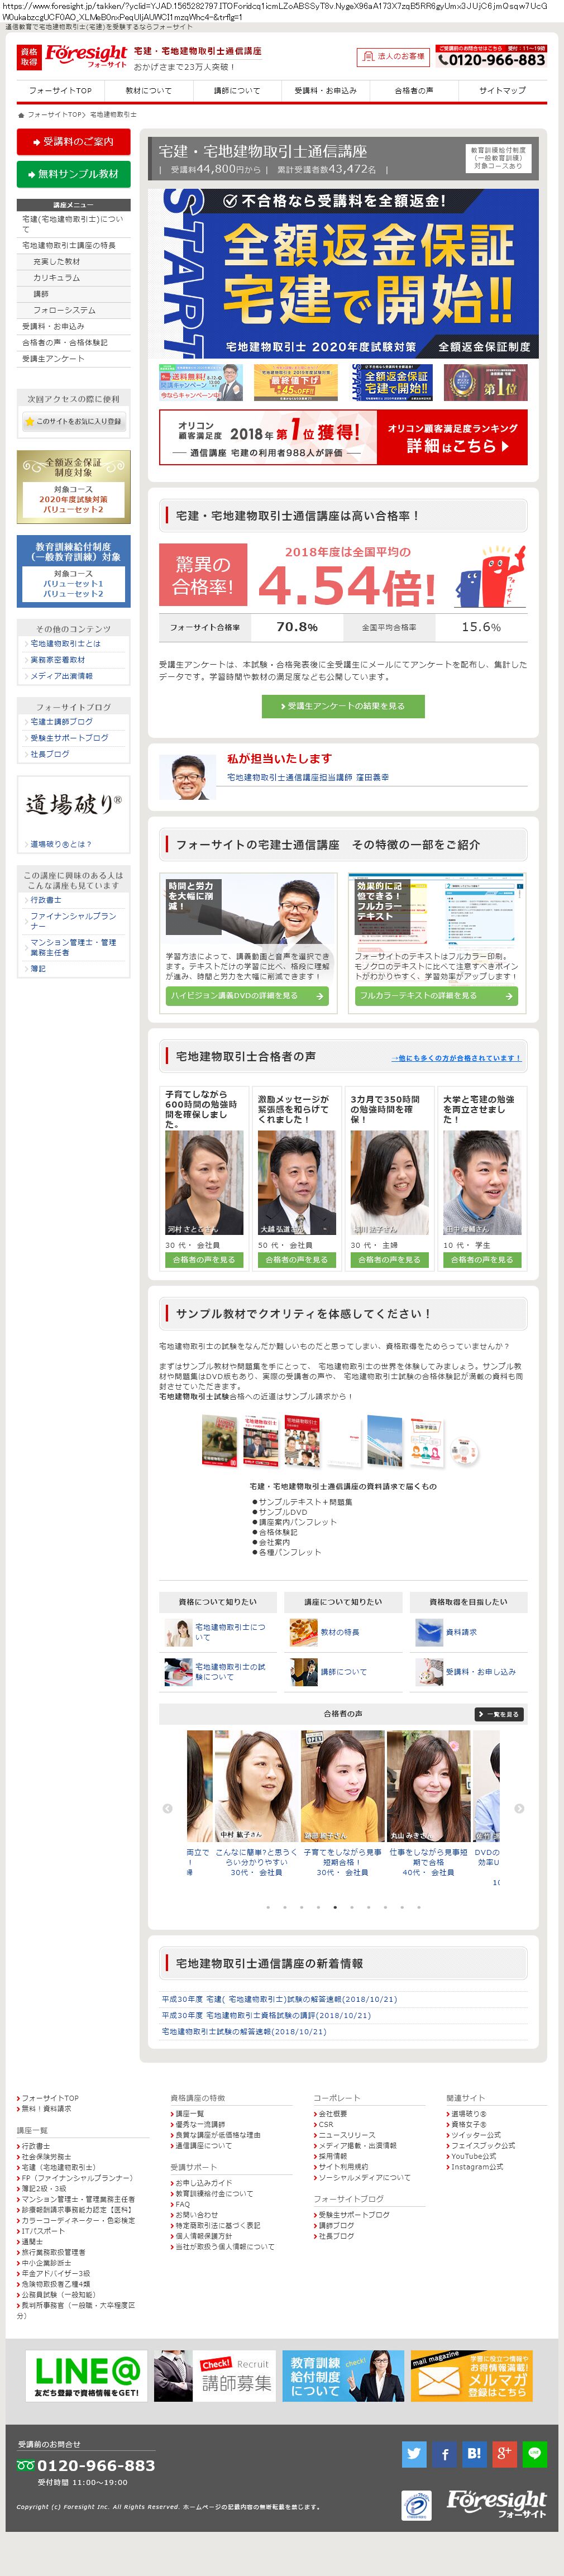
Task: Click このサイトをお気に入り登録 star button
Action: click(73, 421)
